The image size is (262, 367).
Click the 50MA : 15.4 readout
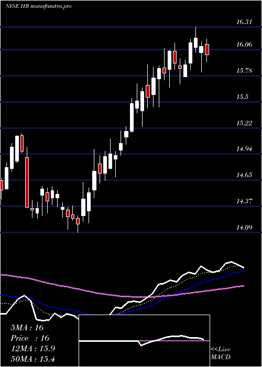(x=33, y=359)
